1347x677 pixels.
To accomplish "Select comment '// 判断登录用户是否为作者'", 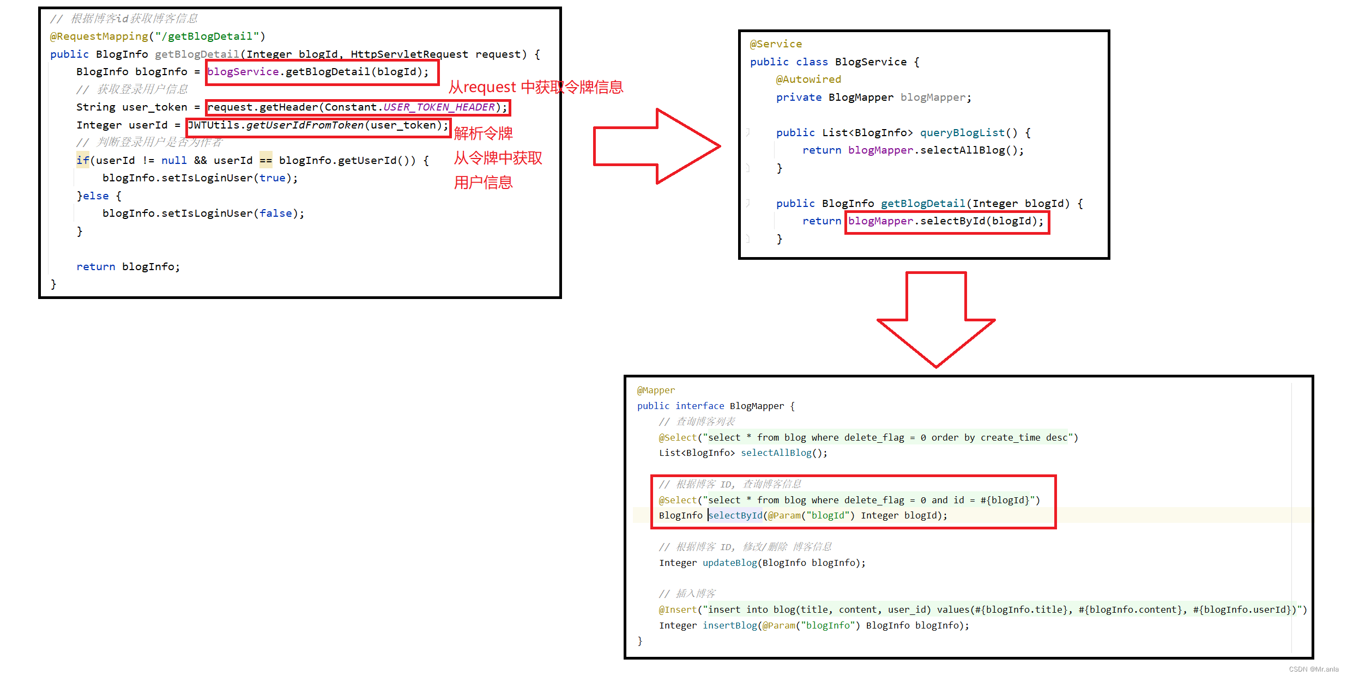I will tap(149, 143).
